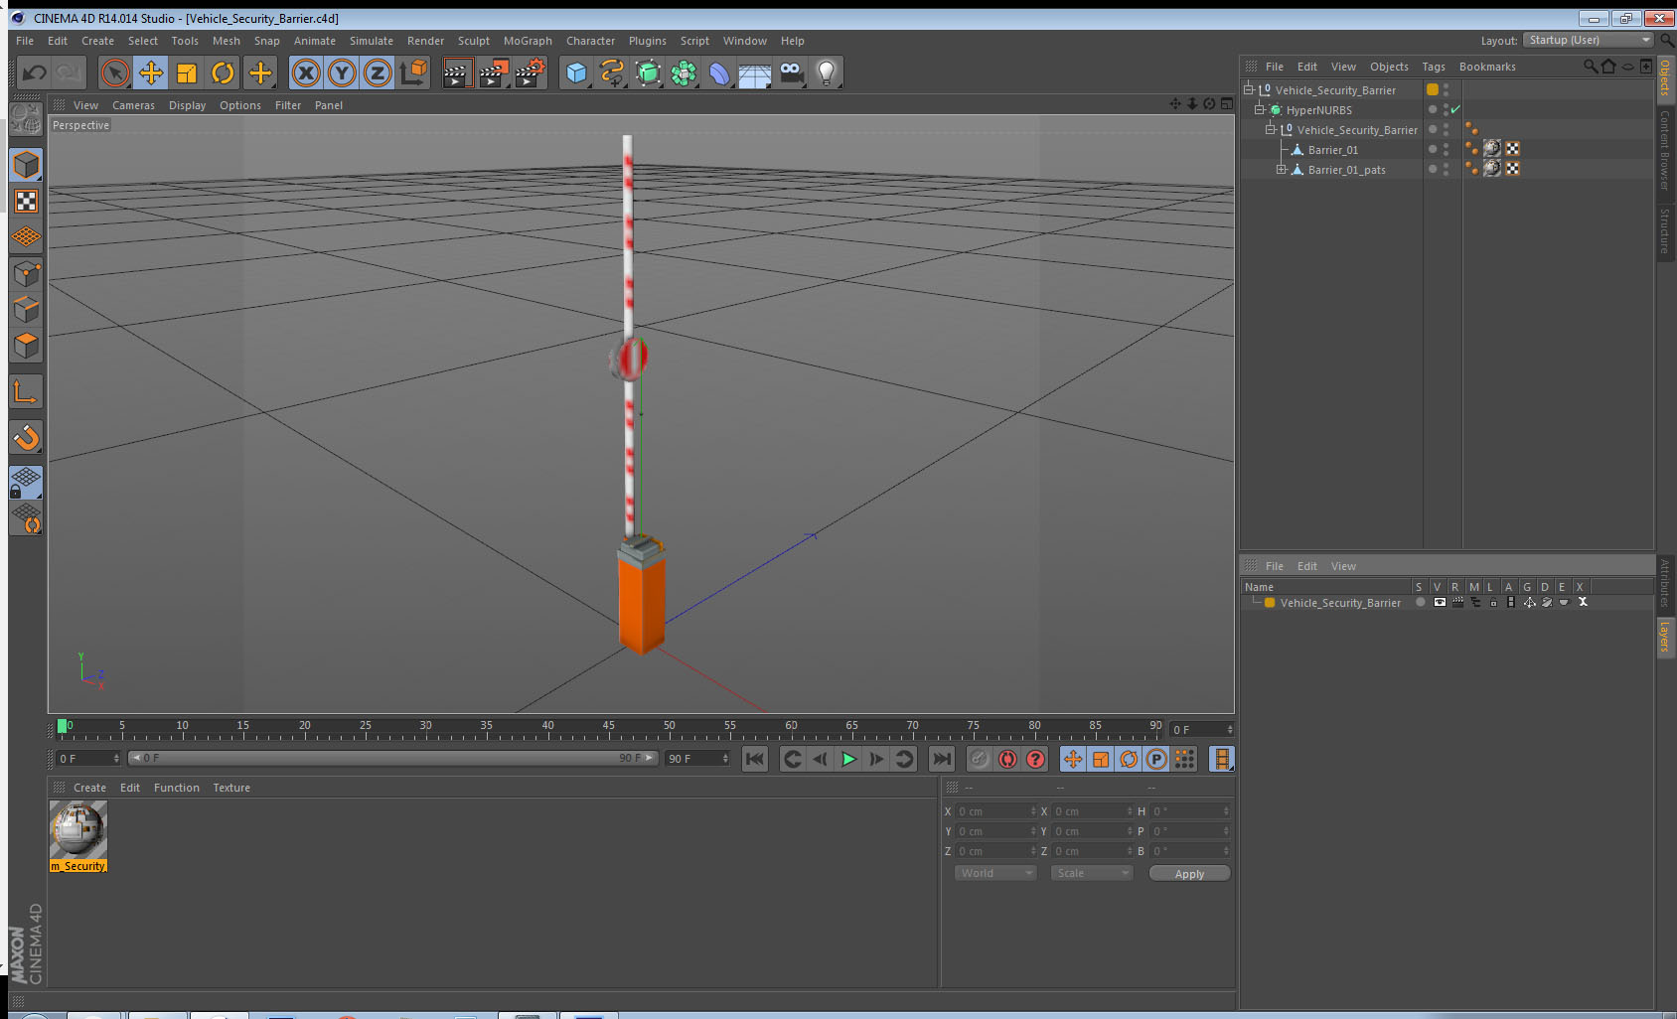
Task: Click the Enable Axis icon in left palette
Action: coord(26,392)
